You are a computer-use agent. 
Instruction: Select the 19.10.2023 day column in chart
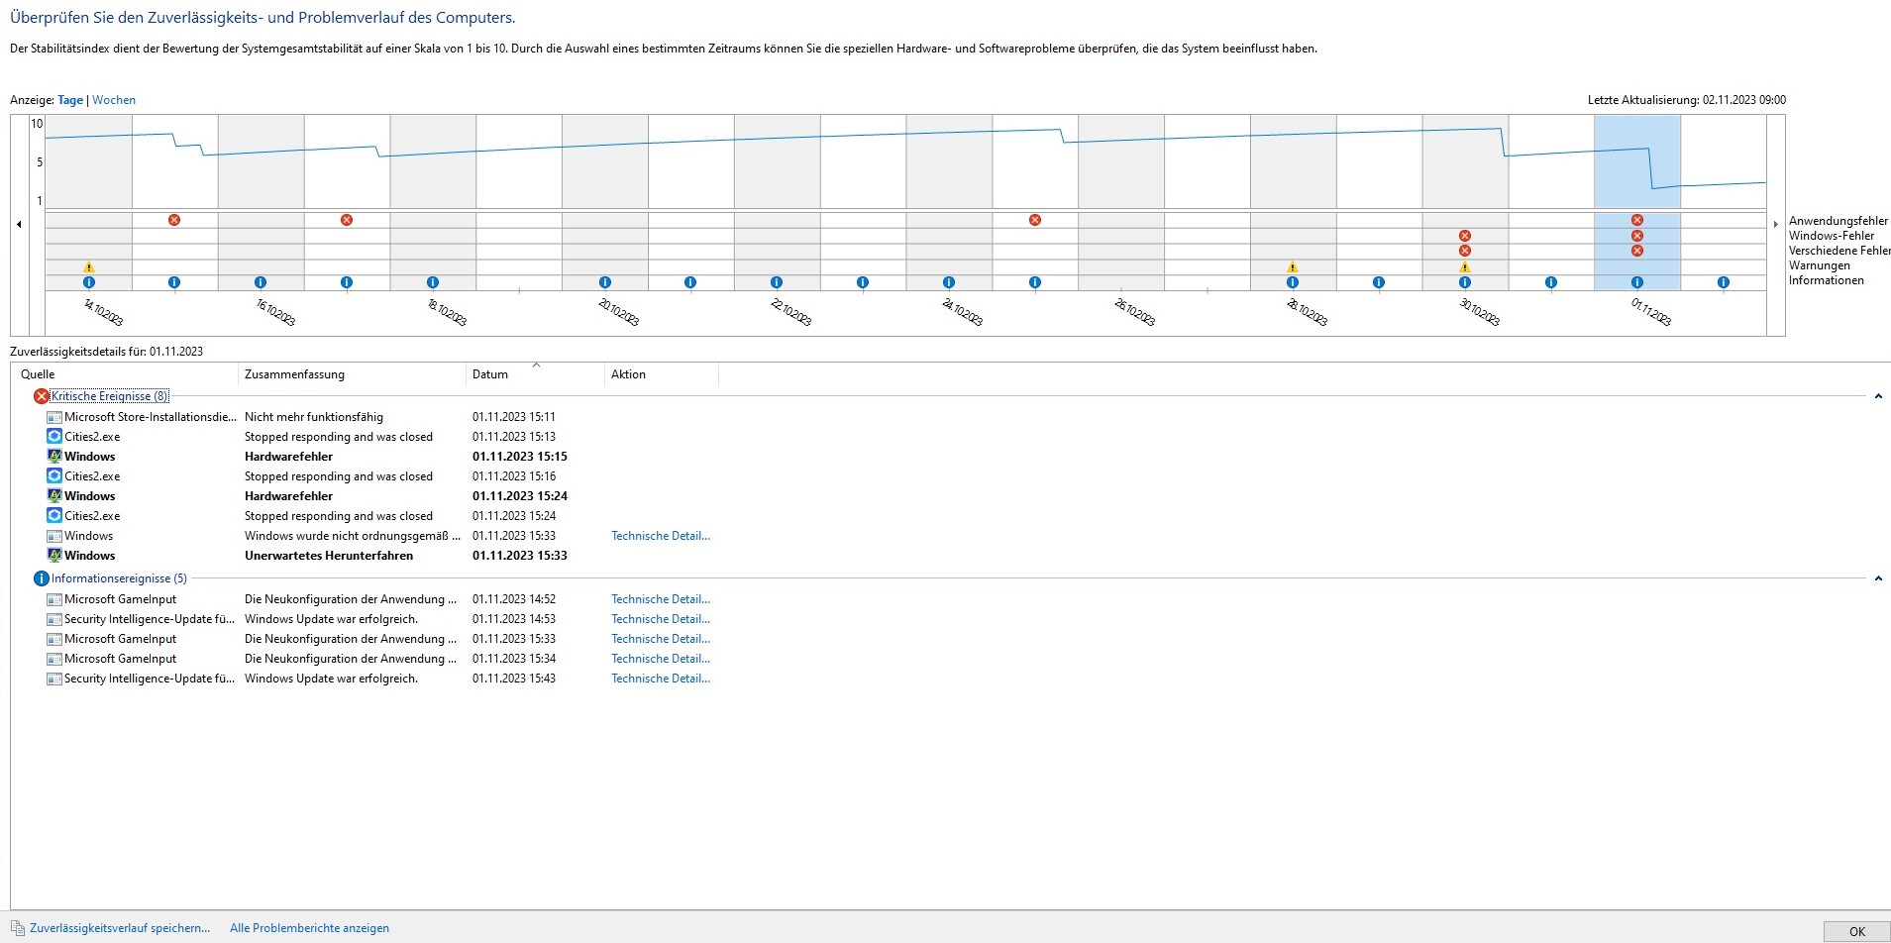[519, 203]
